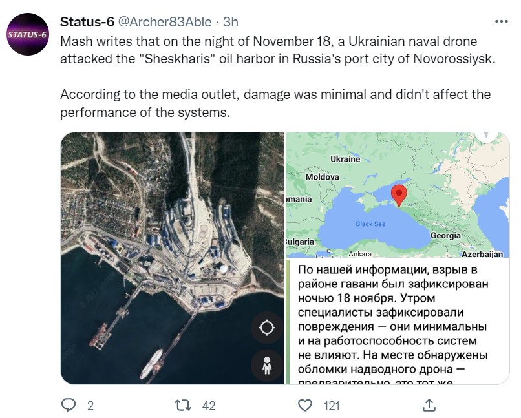
Task: Click the red map pin marker
Action: (399, 194)
